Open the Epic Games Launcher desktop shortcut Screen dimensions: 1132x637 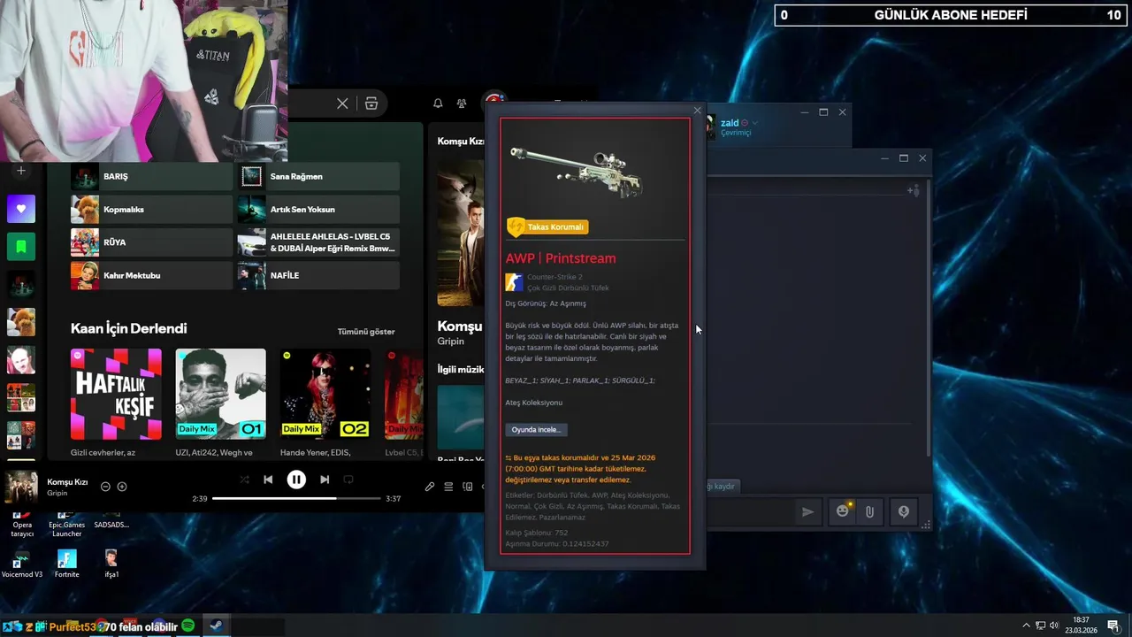click(x=66, y=524)
